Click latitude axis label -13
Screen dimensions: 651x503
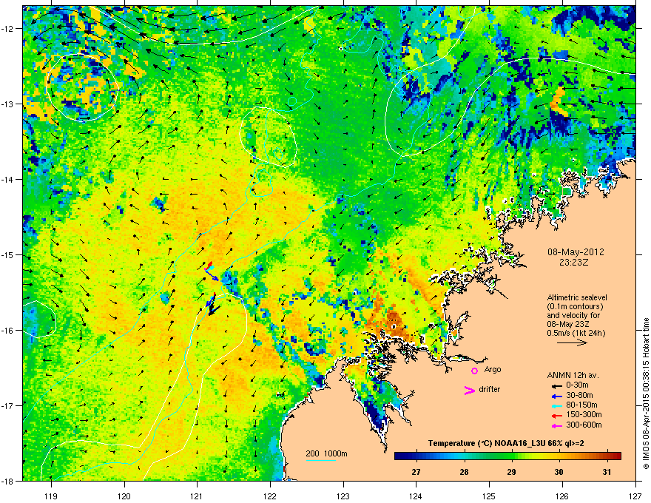(9, 104)
